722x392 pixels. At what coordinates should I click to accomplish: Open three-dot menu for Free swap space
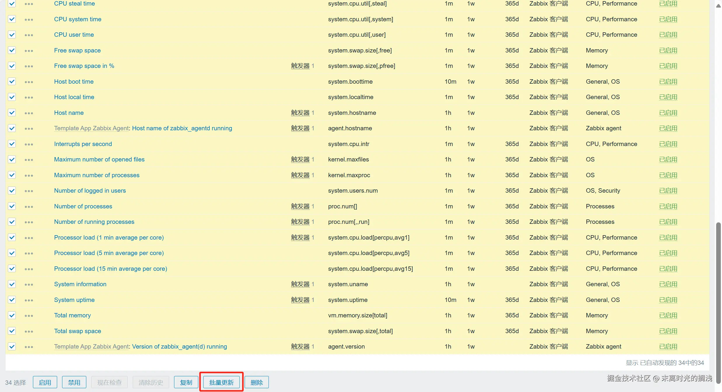[29, 51]
